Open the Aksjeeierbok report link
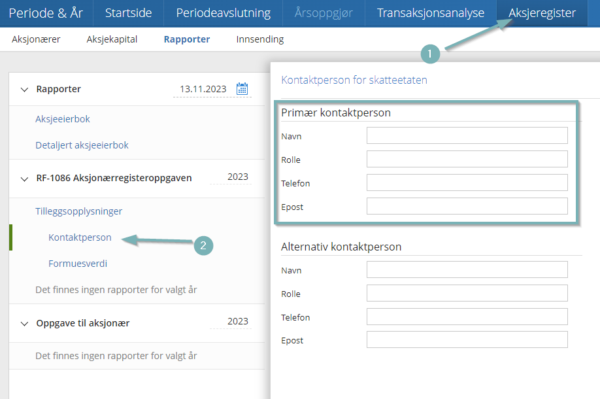The image size is (600, 399). pyautogui.click(x=63, y=119)
